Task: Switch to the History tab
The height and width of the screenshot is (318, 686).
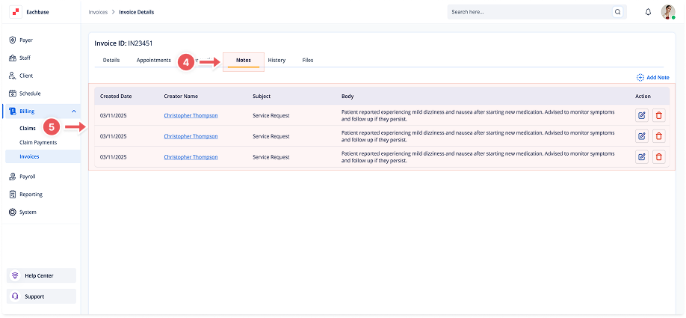Action: 276,60
